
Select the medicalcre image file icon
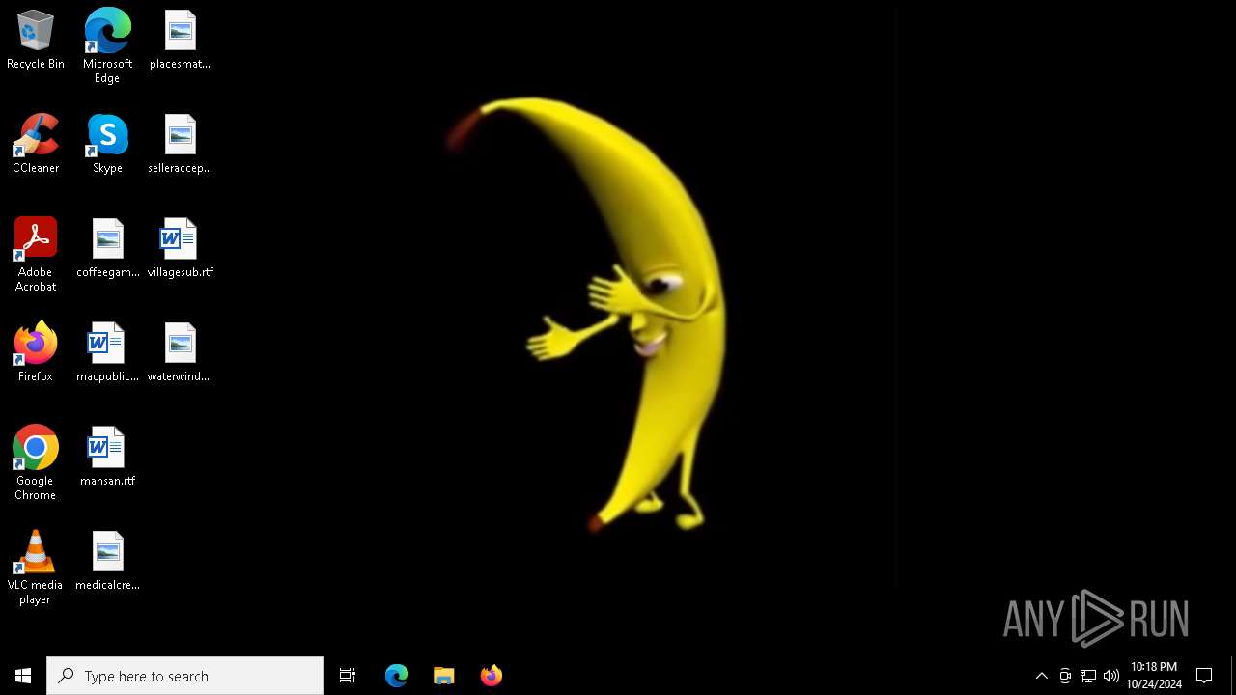[107, 562]
